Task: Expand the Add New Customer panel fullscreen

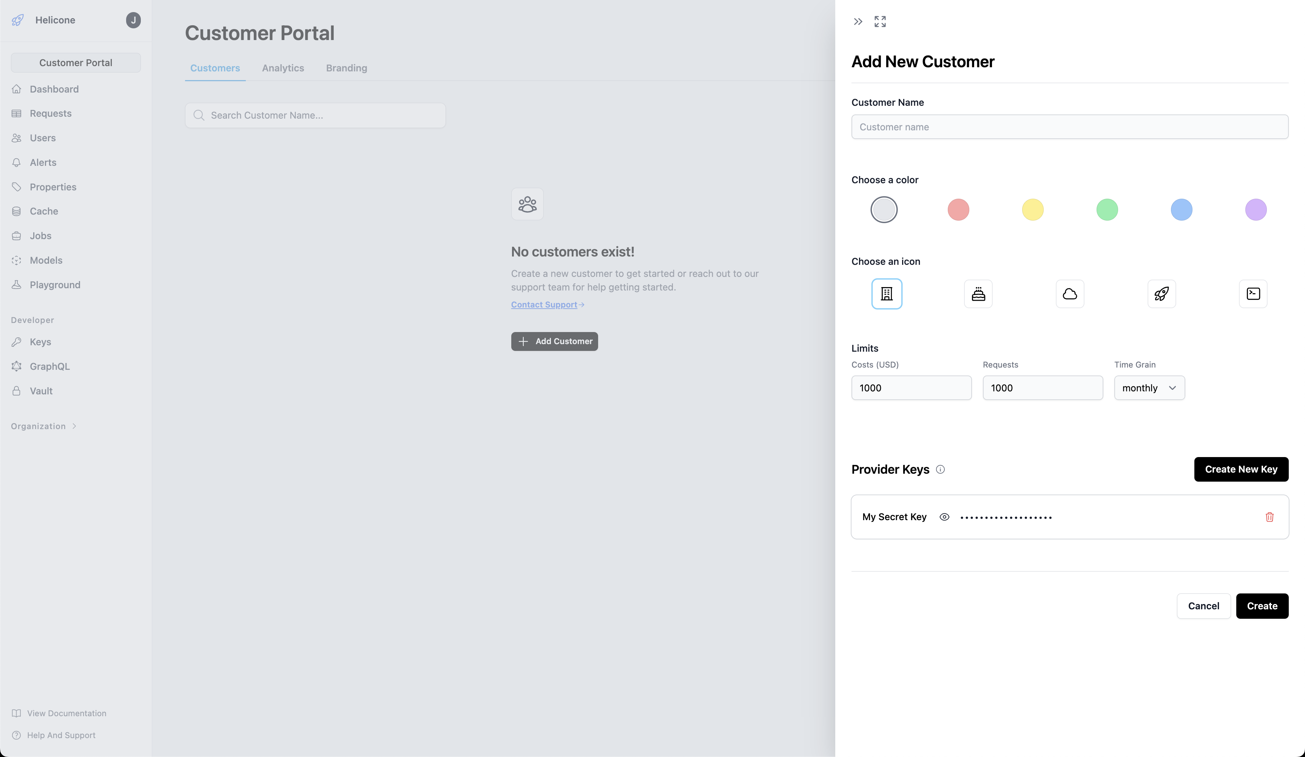Action: (880, 21)
